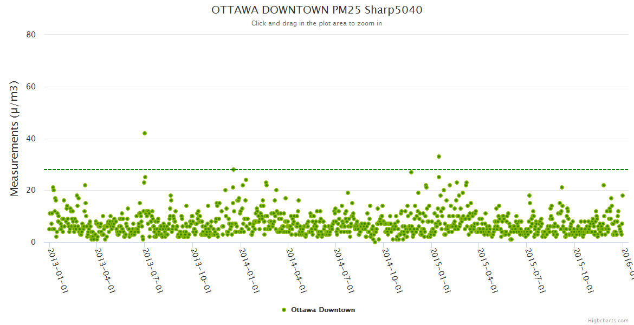Toggle the Ottawa Downtown series via the legend label
The height and width of the screenshot is (325, 634).
click(x=323, y=310)
